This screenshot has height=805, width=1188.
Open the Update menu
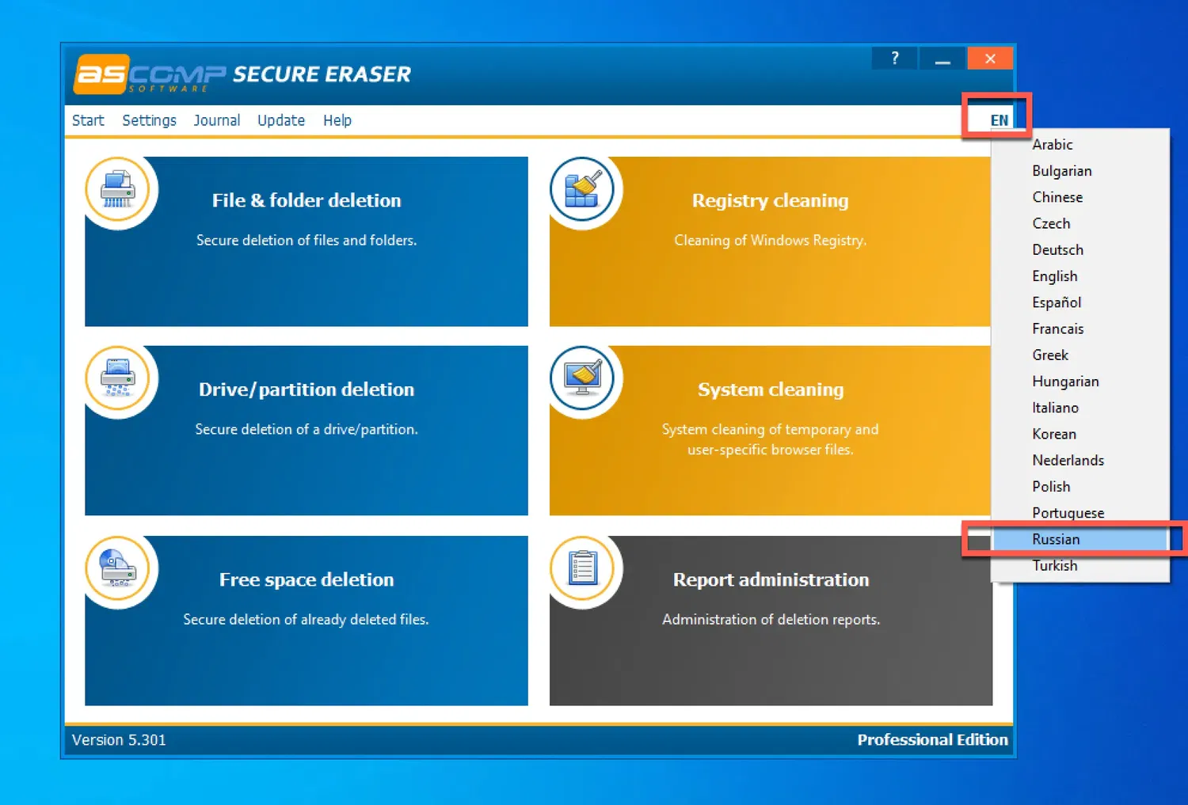(280, 120)
